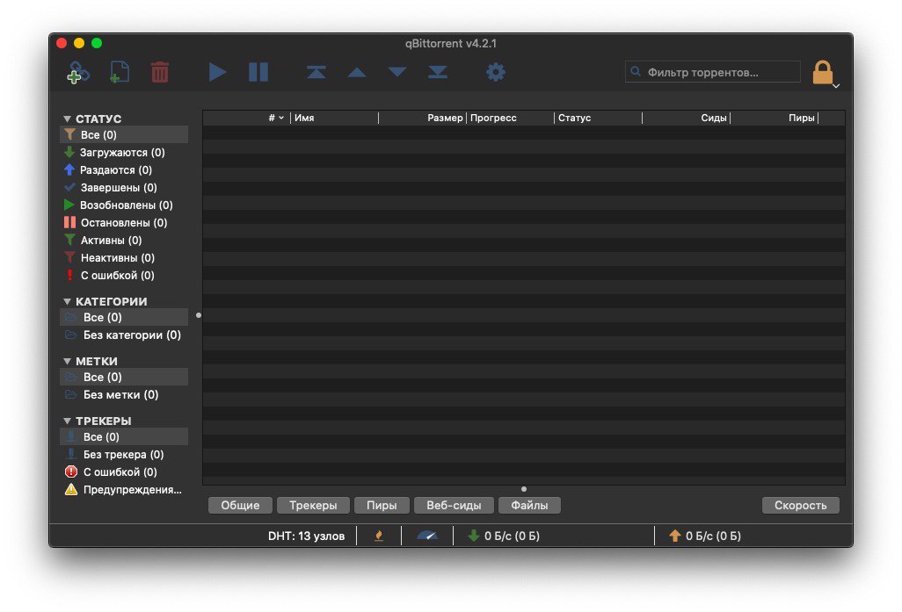This screenshot has width=902, height=612.
Task: Move torrent to bottom of queue icon
Action: (x=438, y=72)
